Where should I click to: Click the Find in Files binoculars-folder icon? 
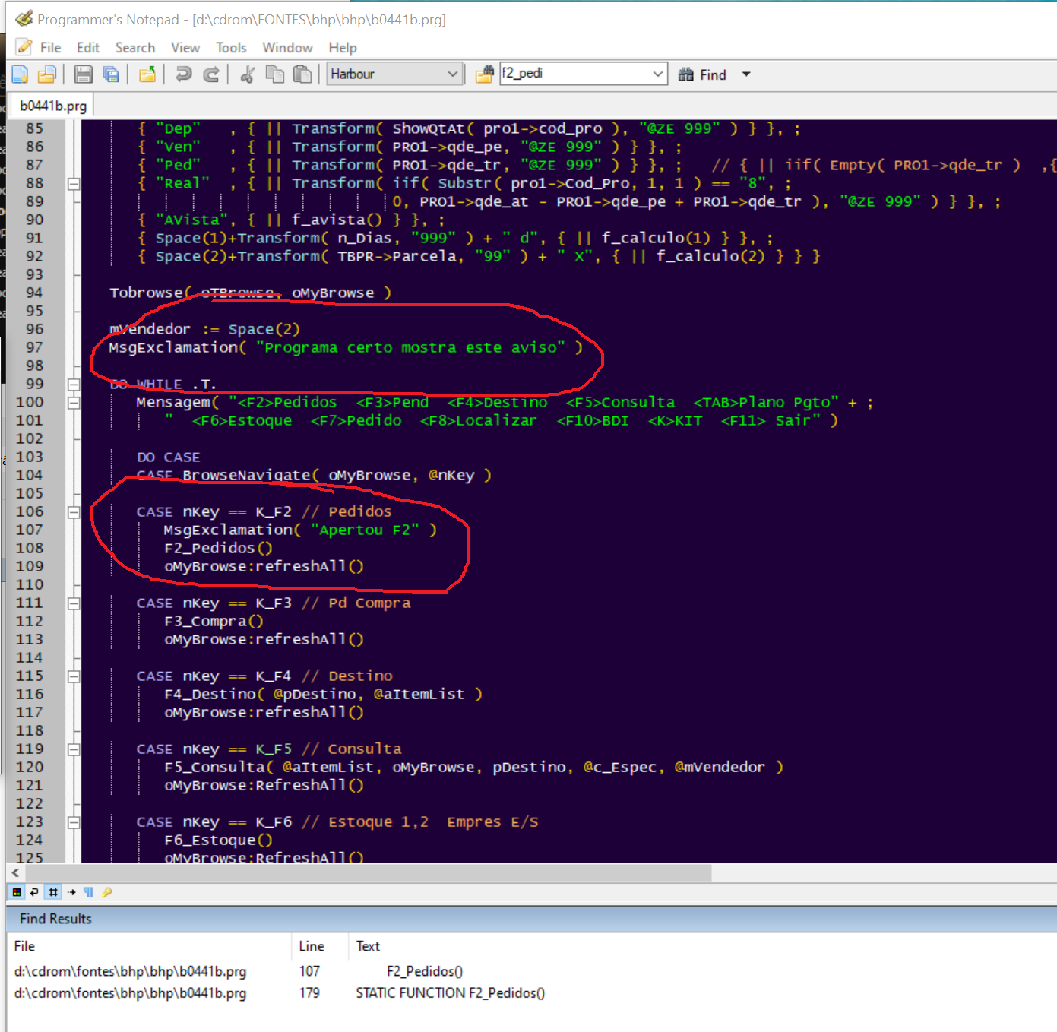[x=484, y=74]
